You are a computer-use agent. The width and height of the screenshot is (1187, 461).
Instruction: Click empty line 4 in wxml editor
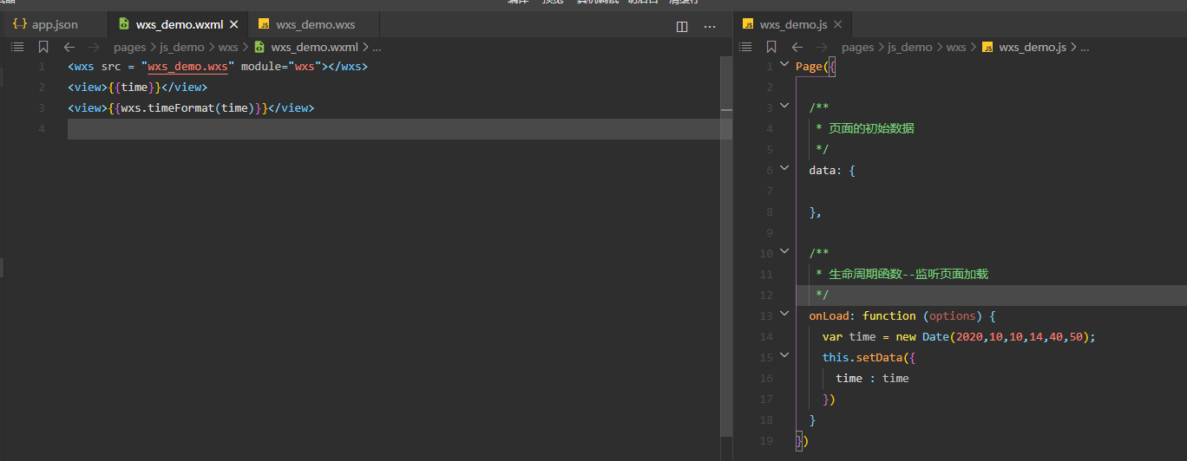coord(399,129)
